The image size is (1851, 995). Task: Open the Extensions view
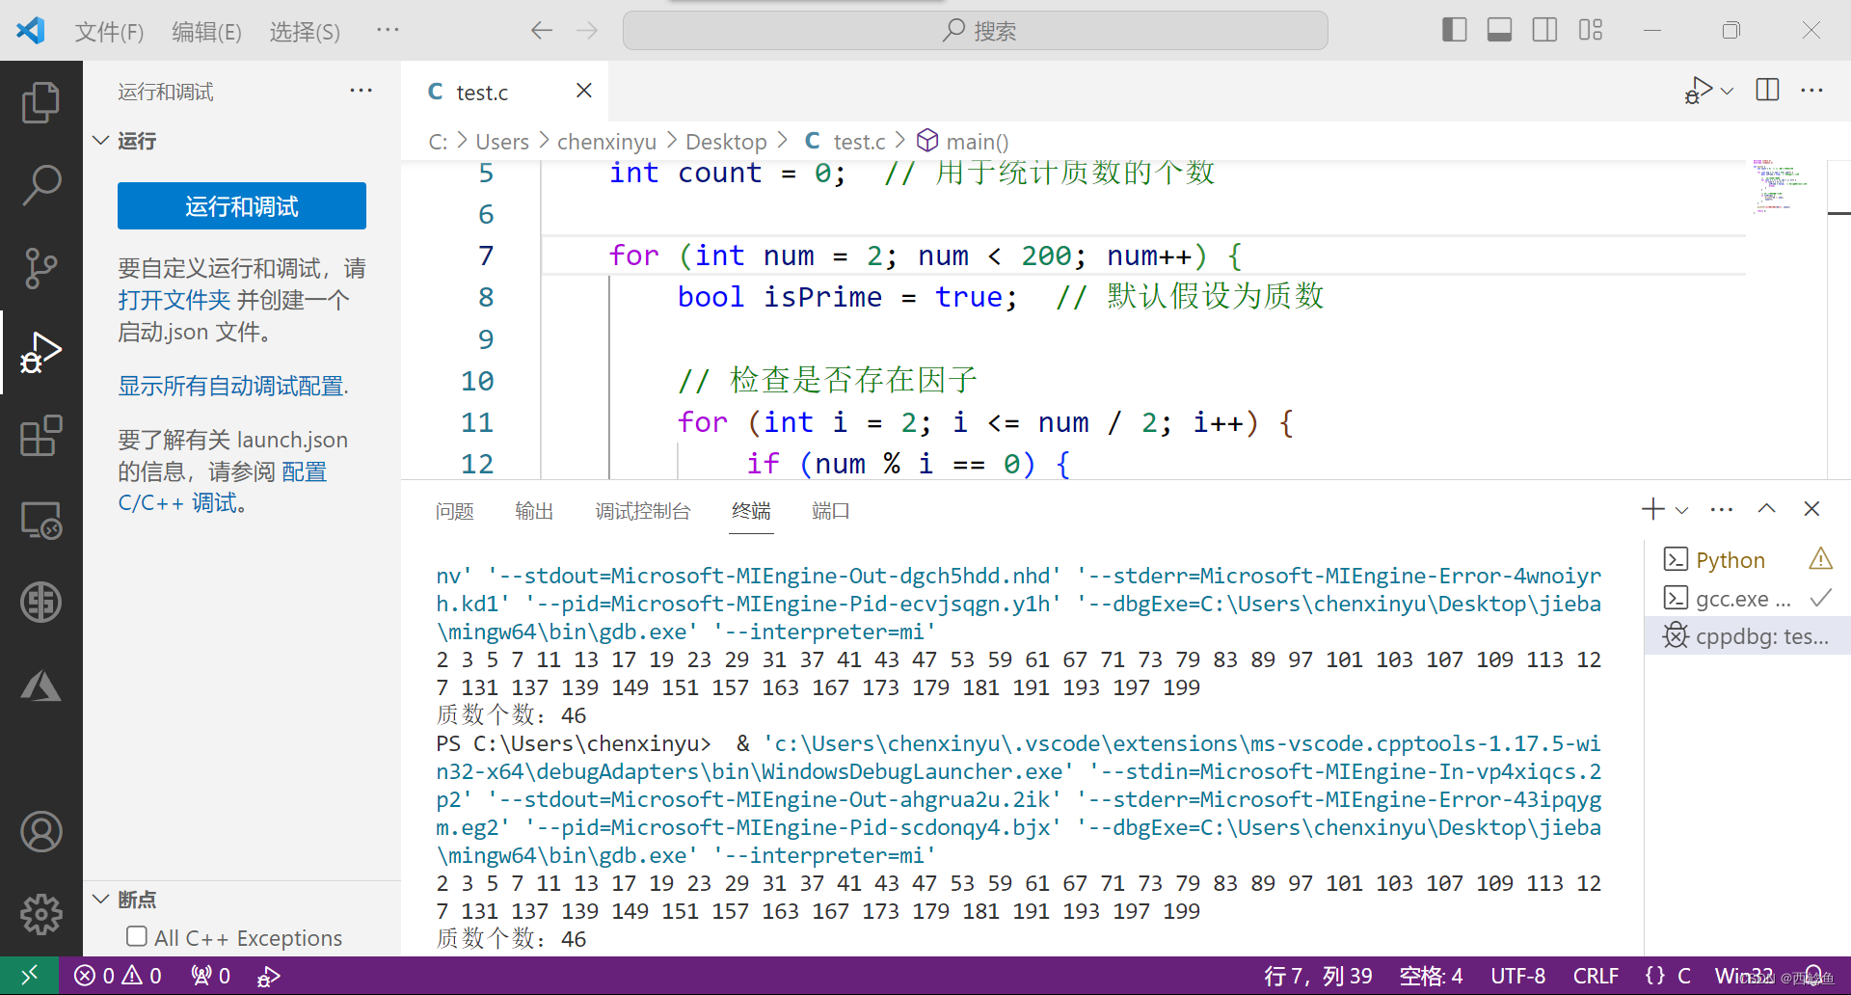[40, 436]
